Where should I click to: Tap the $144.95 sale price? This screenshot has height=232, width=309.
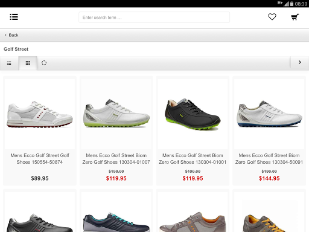269,178
